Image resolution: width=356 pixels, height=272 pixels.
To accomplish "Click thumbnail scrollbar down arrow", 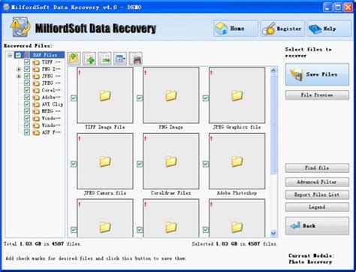I will click(273, 234).
